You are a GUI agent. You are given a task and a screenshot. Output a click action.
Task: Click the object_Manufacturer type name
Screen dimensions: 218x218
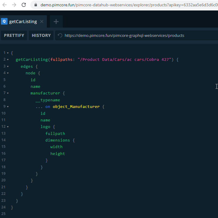(x=76, y=107)
